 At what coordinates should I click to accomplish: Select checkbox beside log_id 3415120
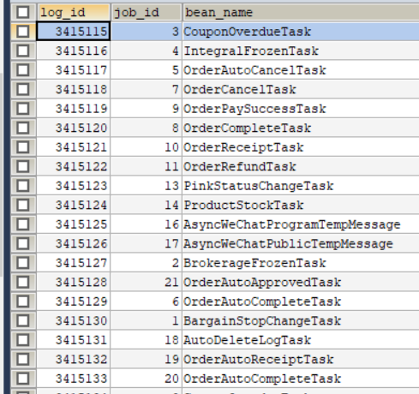pyautogui.click(x=23, y=128)
